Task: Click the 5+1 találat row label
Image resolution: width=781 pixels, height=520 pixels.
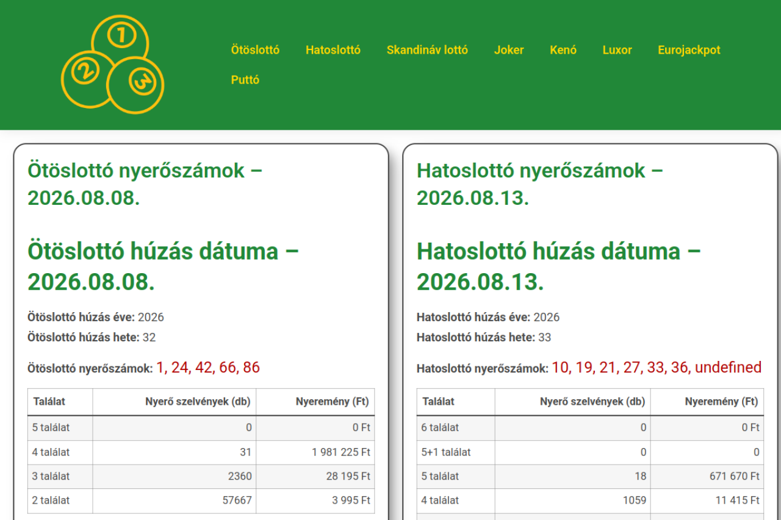Action: pyautogui.click(x=456, y=452)
